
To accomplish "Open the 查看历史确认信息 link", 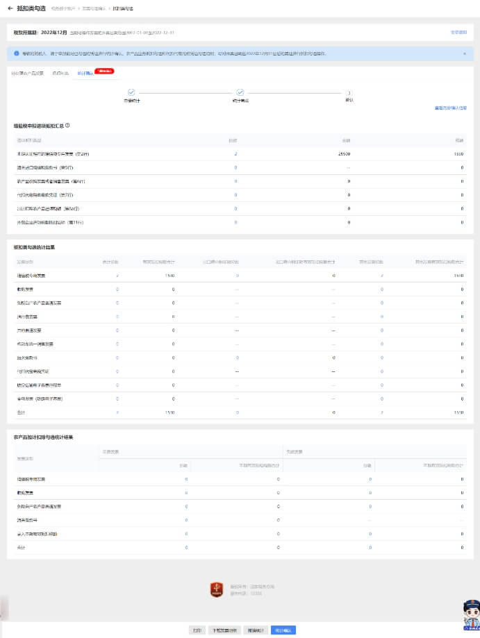I will click(x=450, y=108).
